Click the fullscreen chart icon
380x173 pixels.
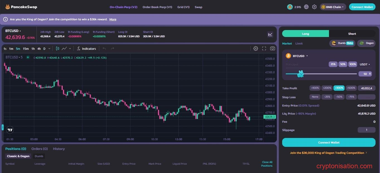pyautogui.click(x=264, y=48)
